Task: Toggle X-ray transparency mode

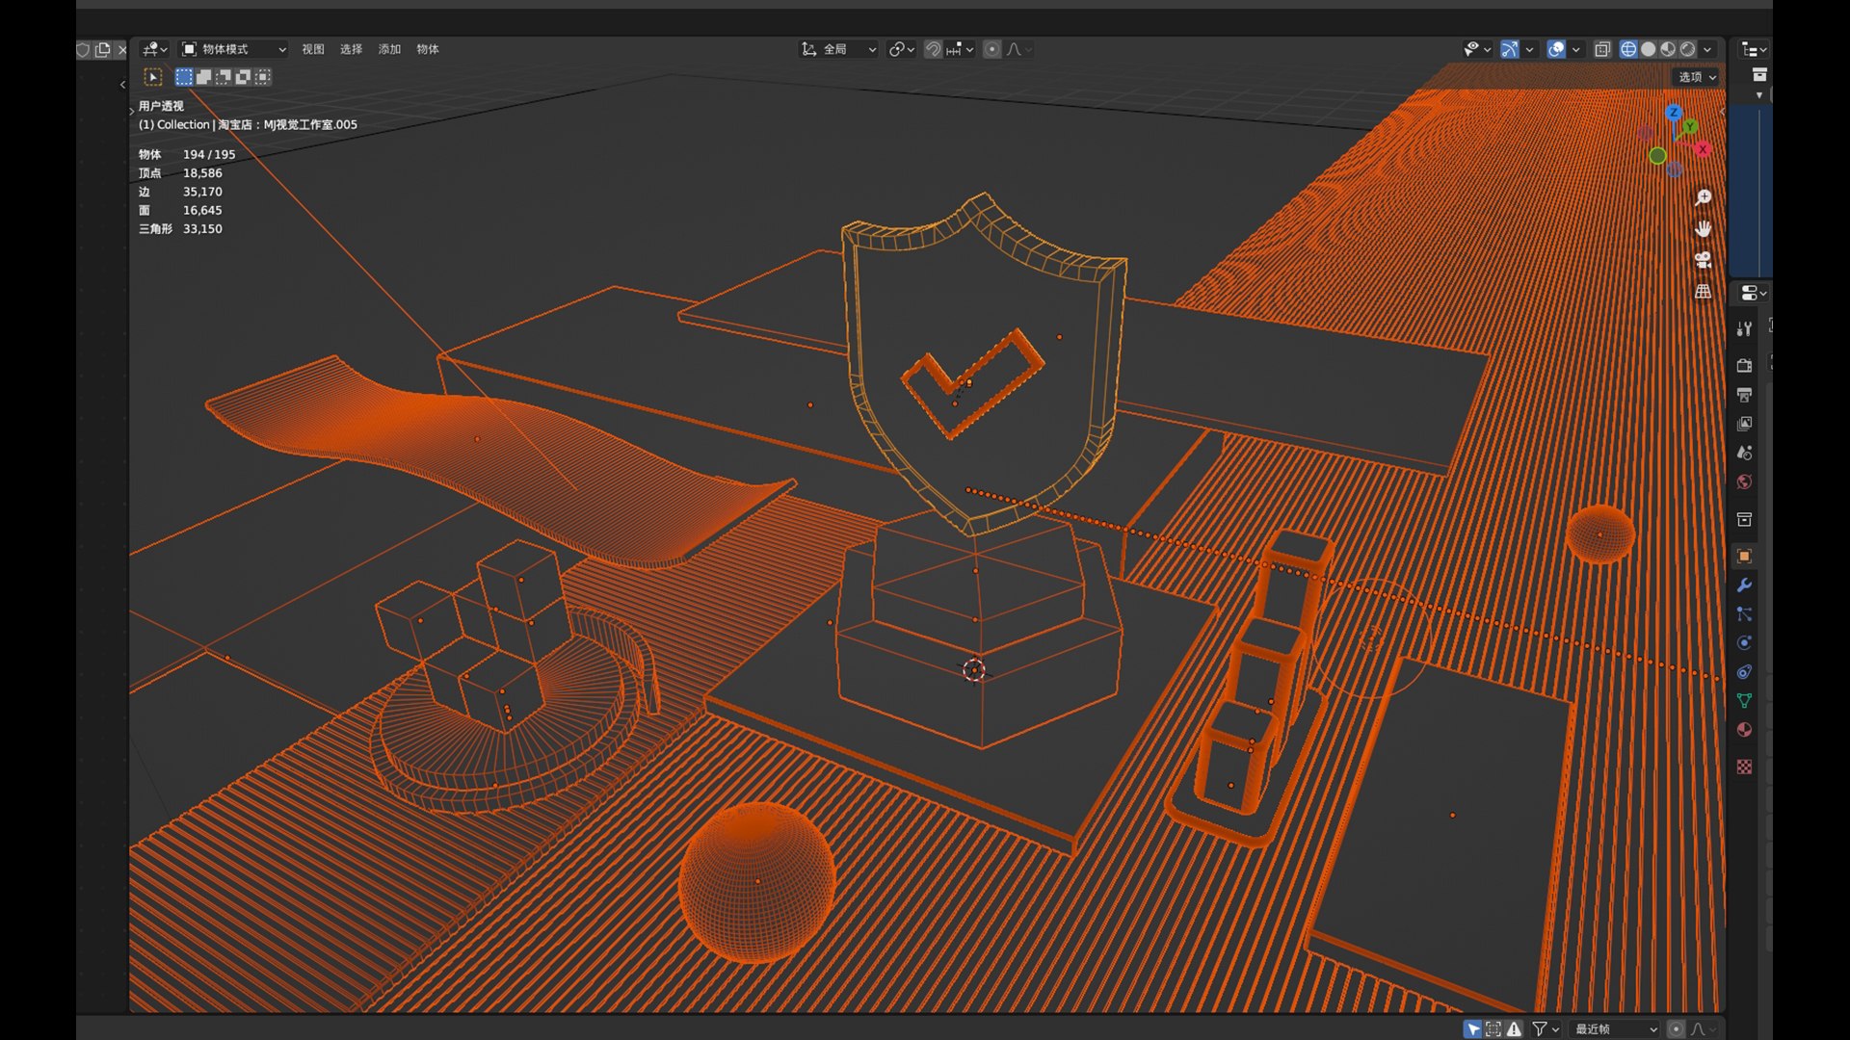Action: [x=1602, y=49]
